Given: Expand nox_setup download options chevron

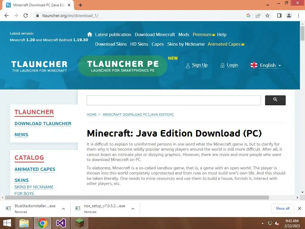Looking at the screenshot, I should tap(133, 209).
